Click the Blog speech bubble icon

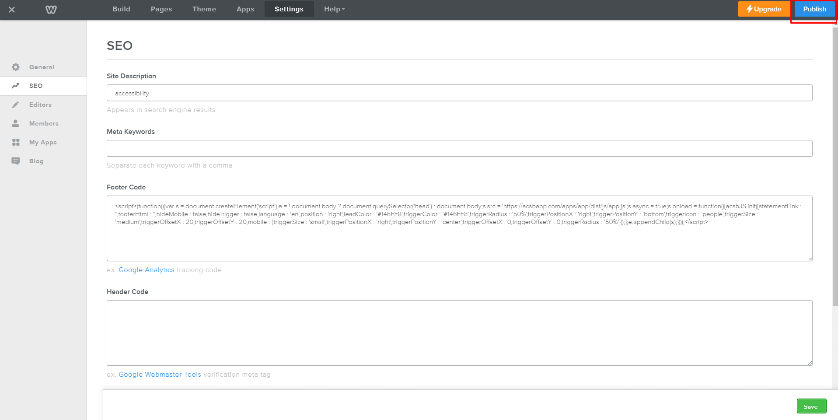pos(15,161)
